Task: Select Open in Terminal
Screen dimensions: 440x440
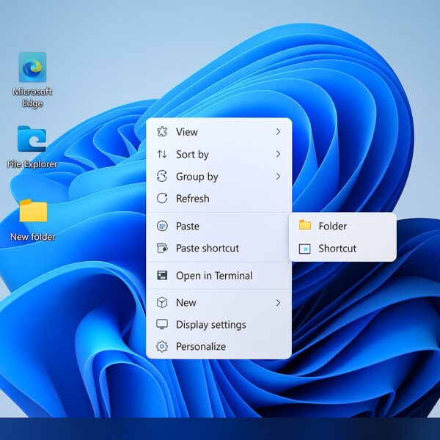Action: [x=219, y=275]
